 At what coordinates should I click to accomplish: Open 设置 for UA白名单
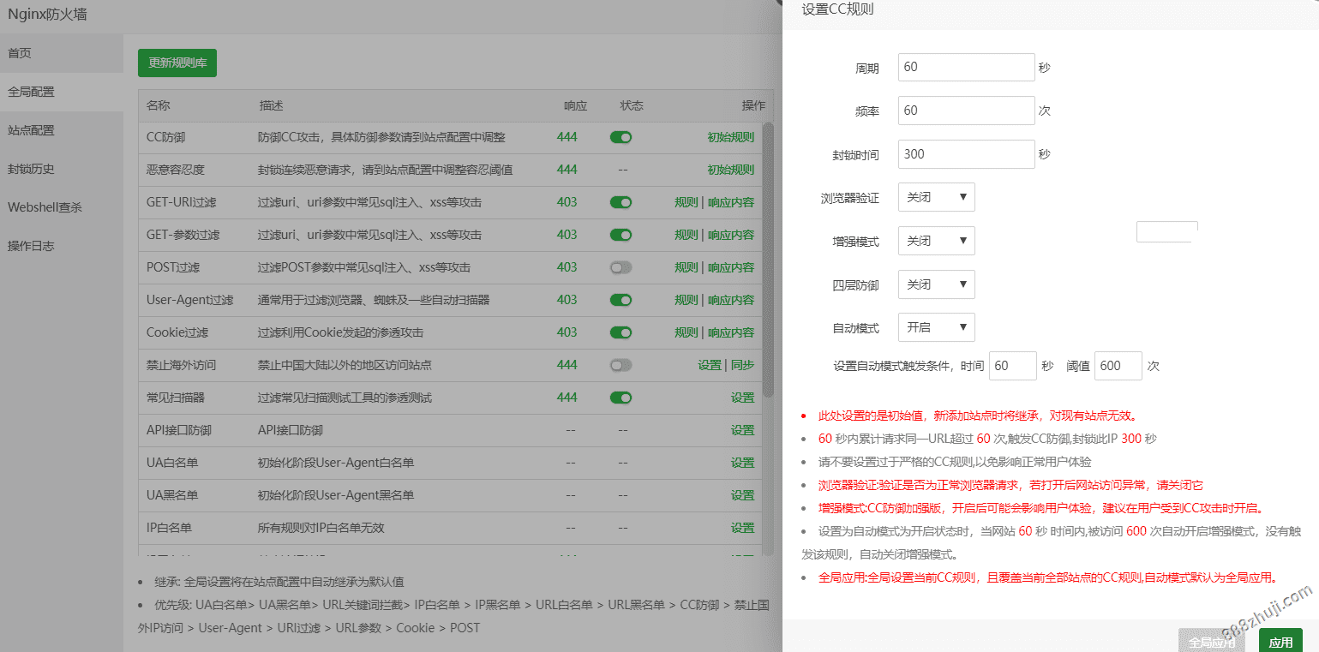click(743, 463)
